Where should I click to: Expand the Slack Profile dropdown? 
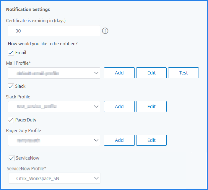click(54, 107)
